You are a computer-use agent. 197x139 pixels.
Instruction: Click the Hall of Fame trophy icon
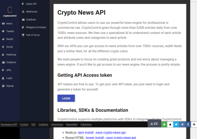tap(23, 35)
